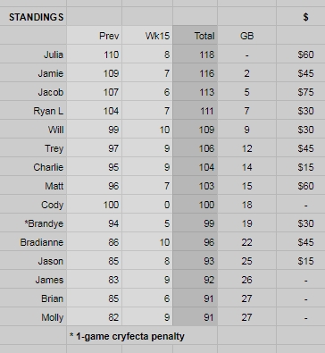The height and width of the screenshot is (353, 325).
Task: Click Jamie's total of 116
Action: point(196,73)
